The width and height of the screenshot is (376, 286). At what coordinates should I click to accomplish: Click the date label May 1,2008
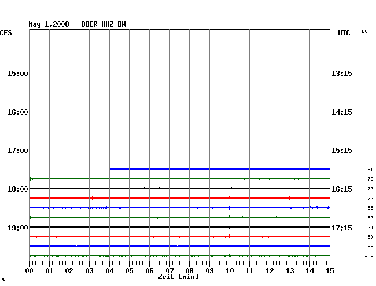(49, 24)
